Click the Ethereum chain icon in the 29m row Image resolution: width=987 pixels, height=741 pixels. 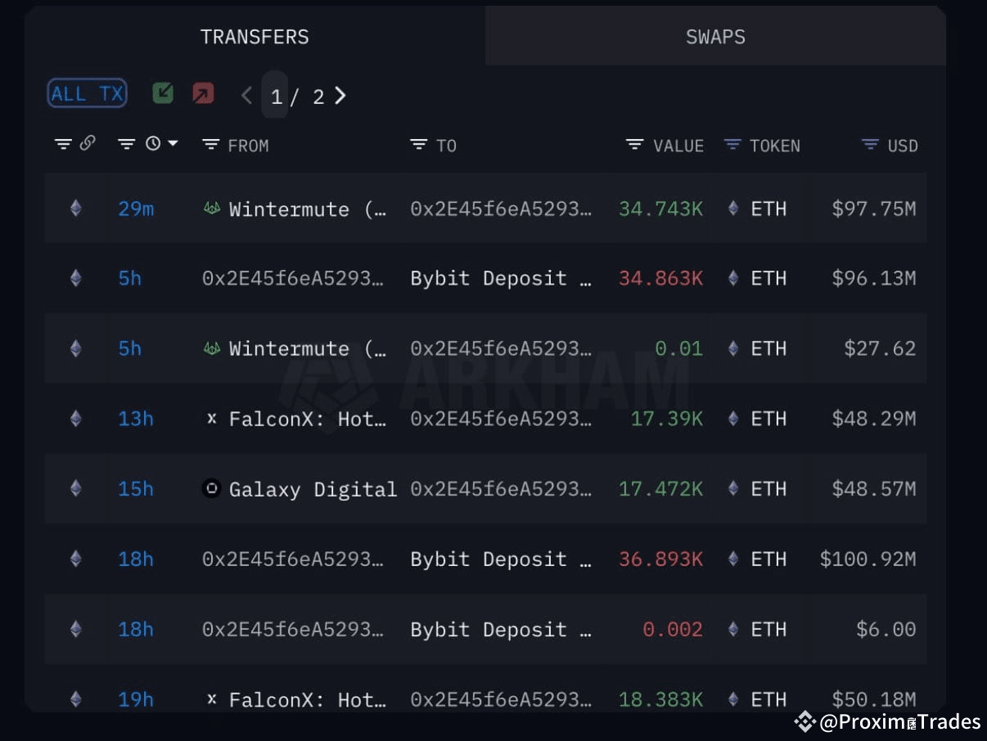(x=76, y=209)
